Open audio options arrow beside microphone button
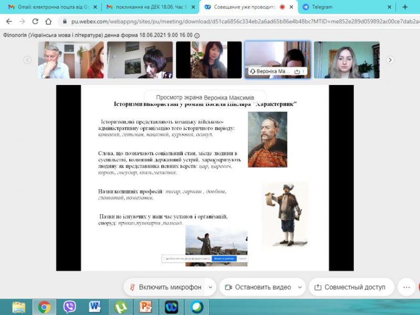This screenshot has width=420, height=315. click(x=210, y=287)
